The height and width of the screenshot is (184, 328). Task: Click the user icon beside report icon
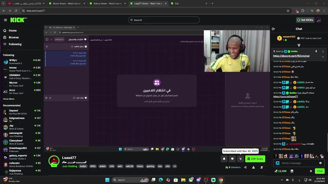(x=262, y=167)
